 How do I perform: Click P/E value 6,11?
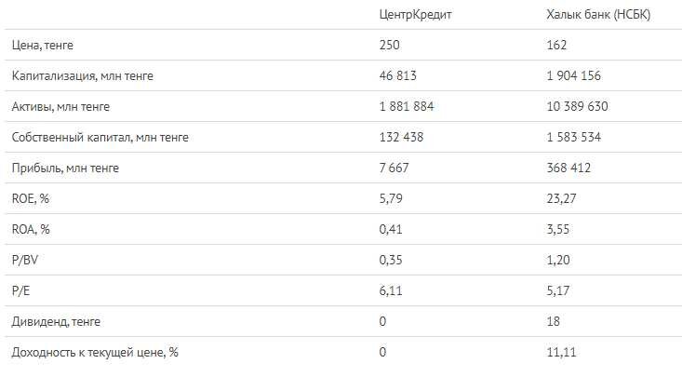click(391, 290)
